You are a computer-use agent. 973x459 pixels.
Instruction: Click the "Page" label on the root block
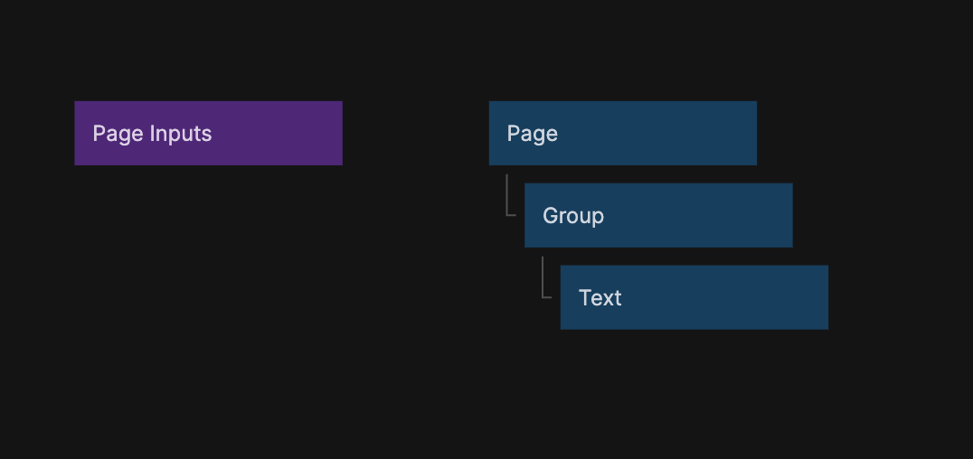533,134
